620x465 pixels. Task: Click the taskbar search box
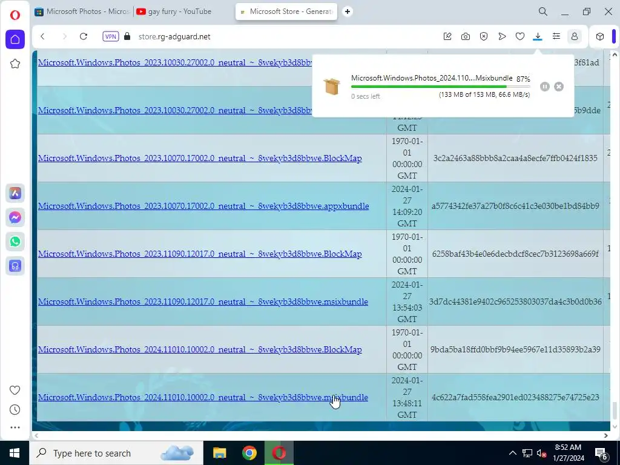pyautogui.click(x=116, y=453)
